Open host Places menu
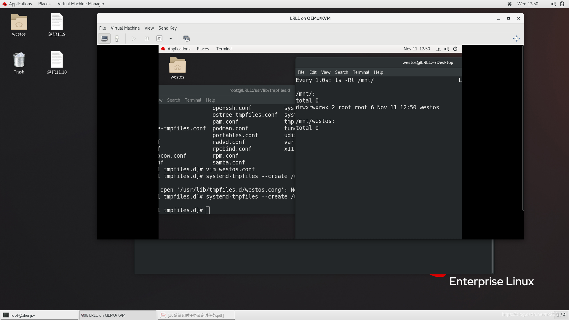The height and width of the screenshot is (320, 569). (x=44, y=4)
